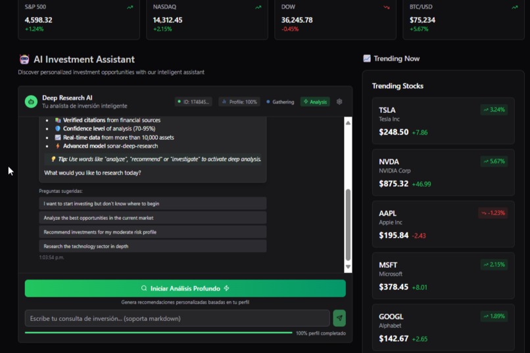Click the MSFT 2.15% change badge
Screen dimensions: 530x353
point(494,264)
